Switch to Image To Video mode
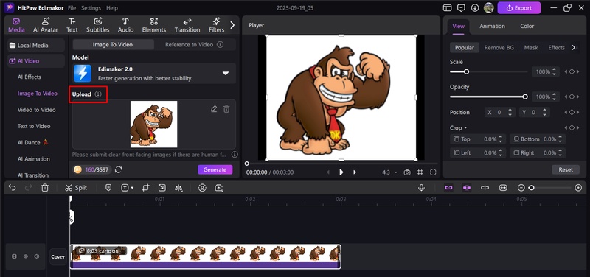This screenshot has width=590, height=277. (x=113, y=44)
